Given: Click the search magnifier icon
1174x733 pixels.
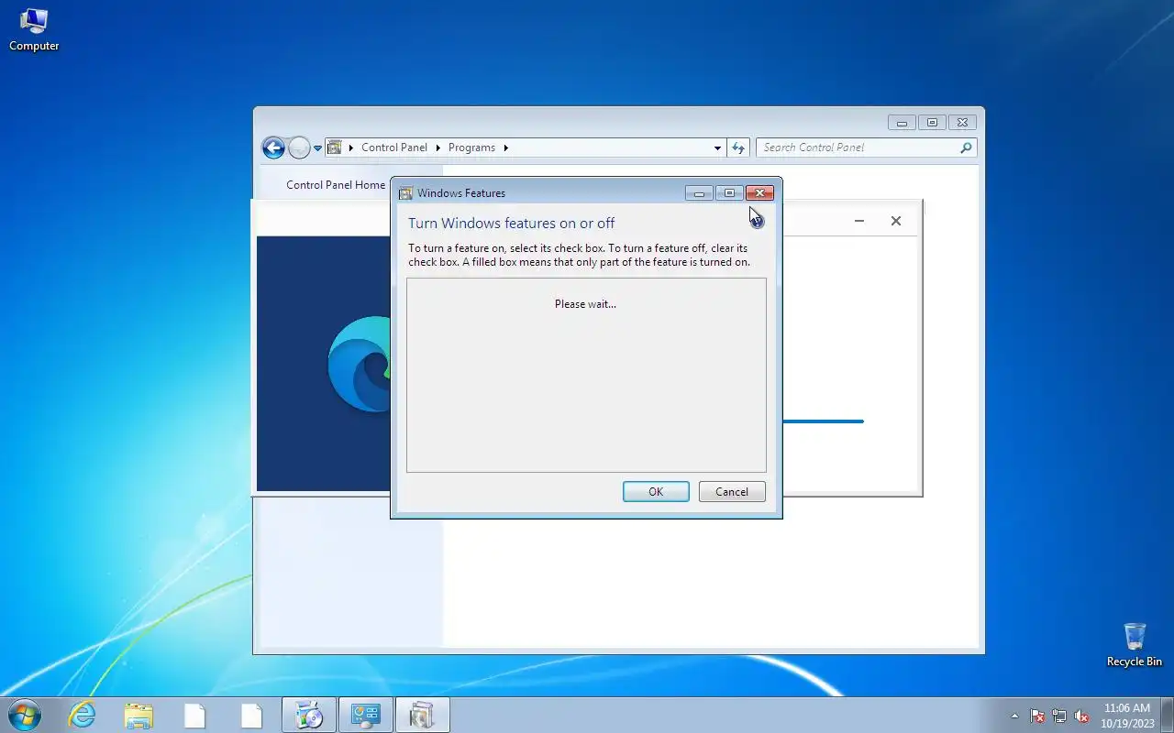Looking at the screenshot, I should [966, 148].
